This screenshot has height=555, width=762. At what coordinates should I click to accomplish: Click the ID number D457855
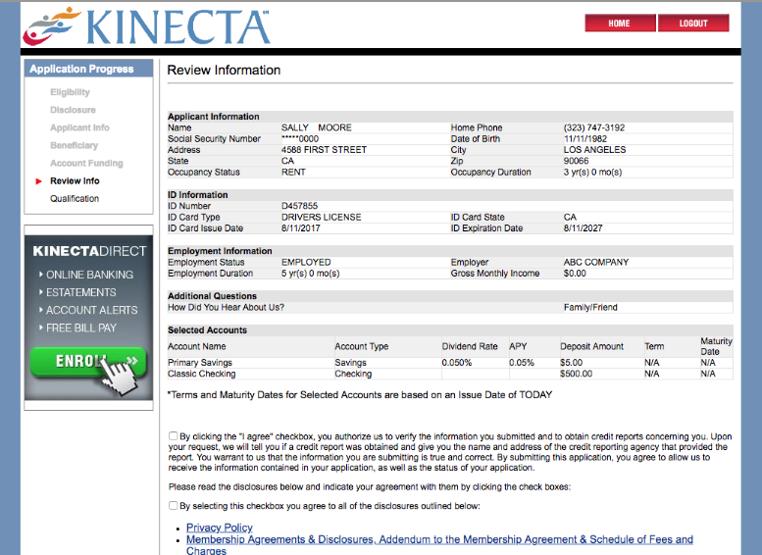click(x=299, y=206)
